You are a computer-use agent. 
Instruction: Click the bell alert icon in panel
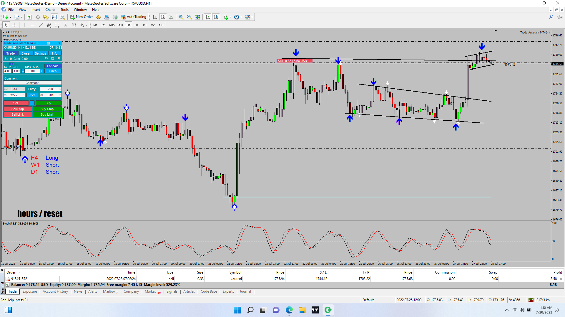[59, 58]
